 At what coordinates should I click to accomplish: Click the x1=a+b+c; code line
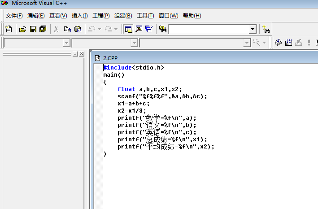134,104
